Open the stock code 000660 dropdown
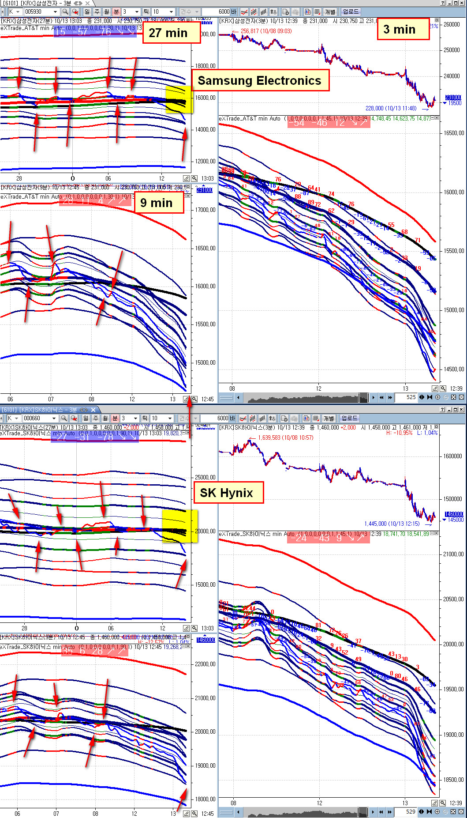This screenshot has width=467, height=818. coord(54,418)
